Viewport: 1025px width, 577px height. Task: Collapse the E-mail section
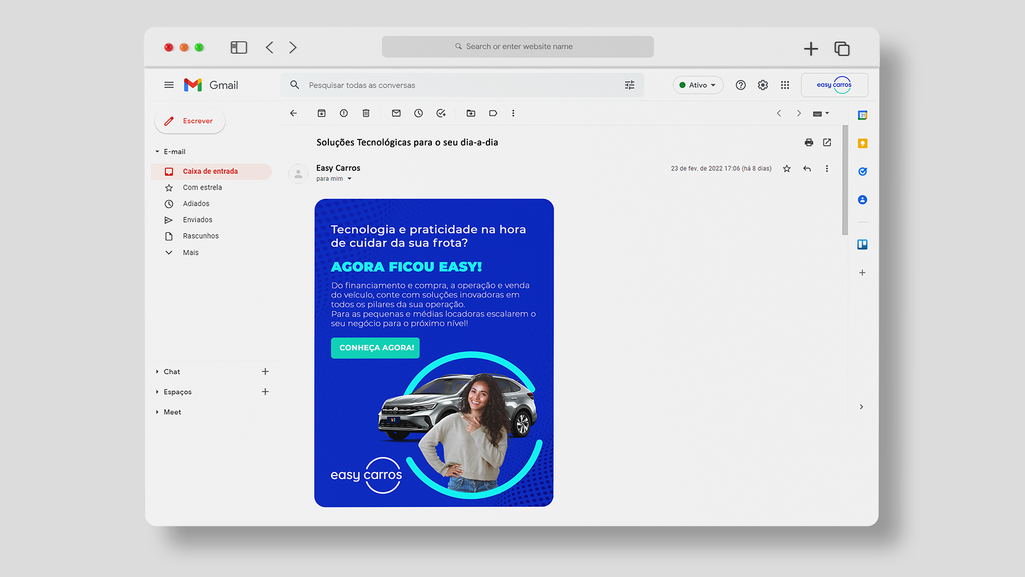click(157, 152)
